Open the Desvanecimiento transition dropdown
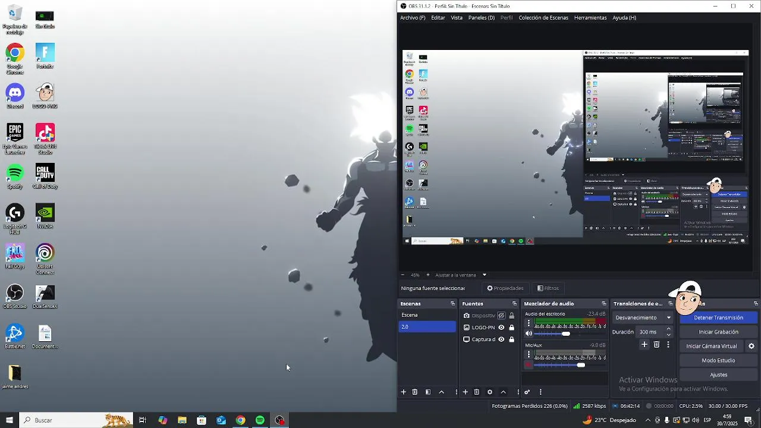This screenshot has width=761, height=428. 643,318
